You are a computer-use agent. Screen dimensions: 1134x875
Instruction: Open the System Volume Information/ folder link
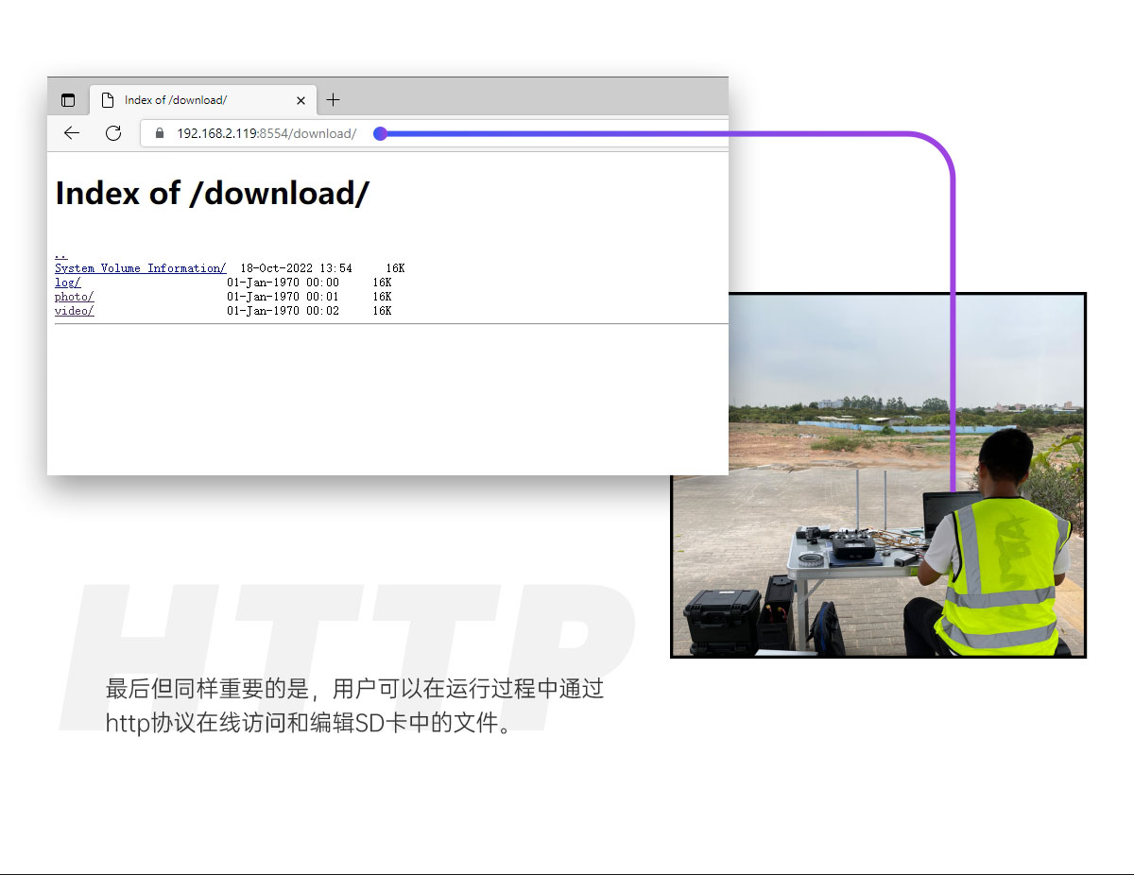point(140,268)
